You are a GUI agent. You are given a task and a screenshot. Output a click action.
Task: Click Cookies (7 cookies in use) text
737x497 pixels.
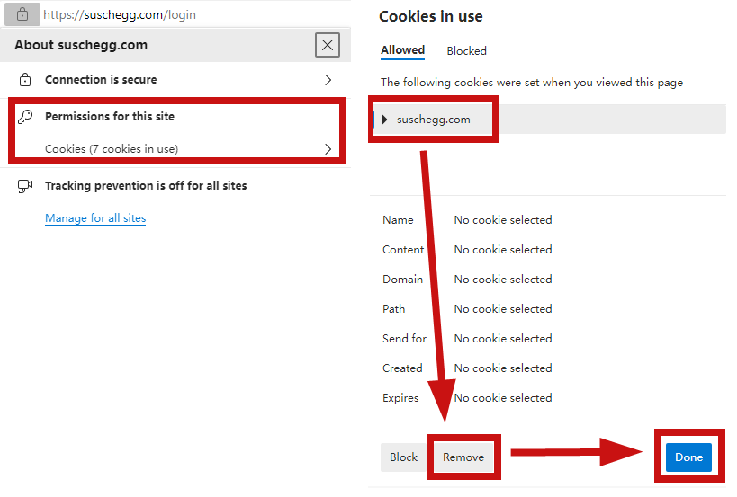tap(112, 149)
